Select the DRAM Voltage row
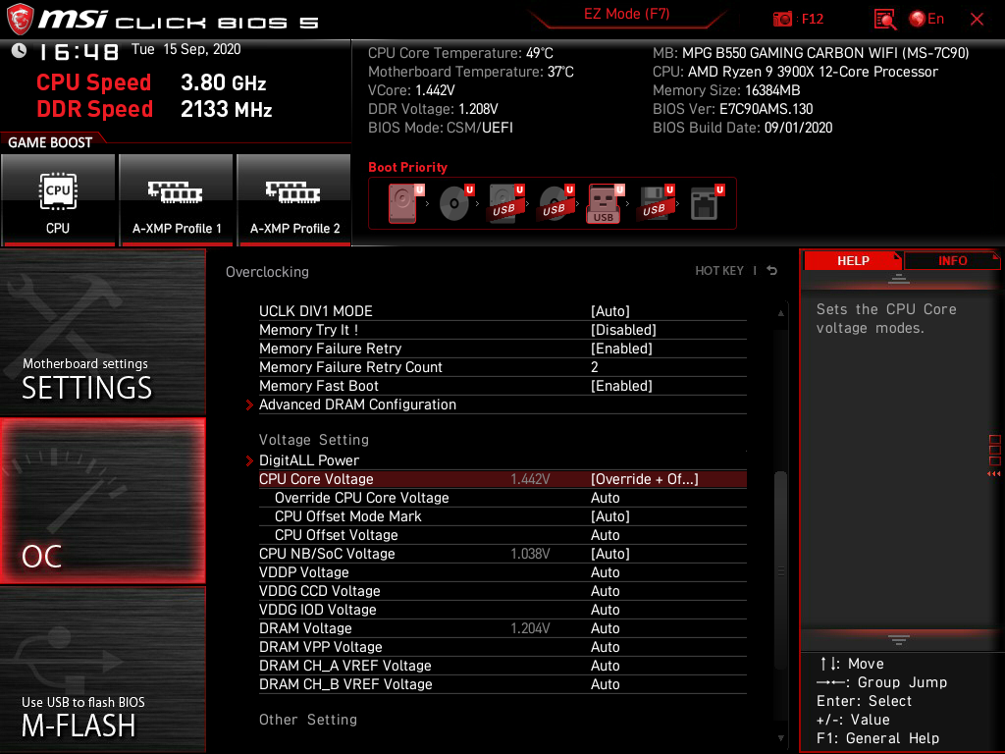Image resolution: width=1005 pixels, height=754 pixels. (502, 627)
